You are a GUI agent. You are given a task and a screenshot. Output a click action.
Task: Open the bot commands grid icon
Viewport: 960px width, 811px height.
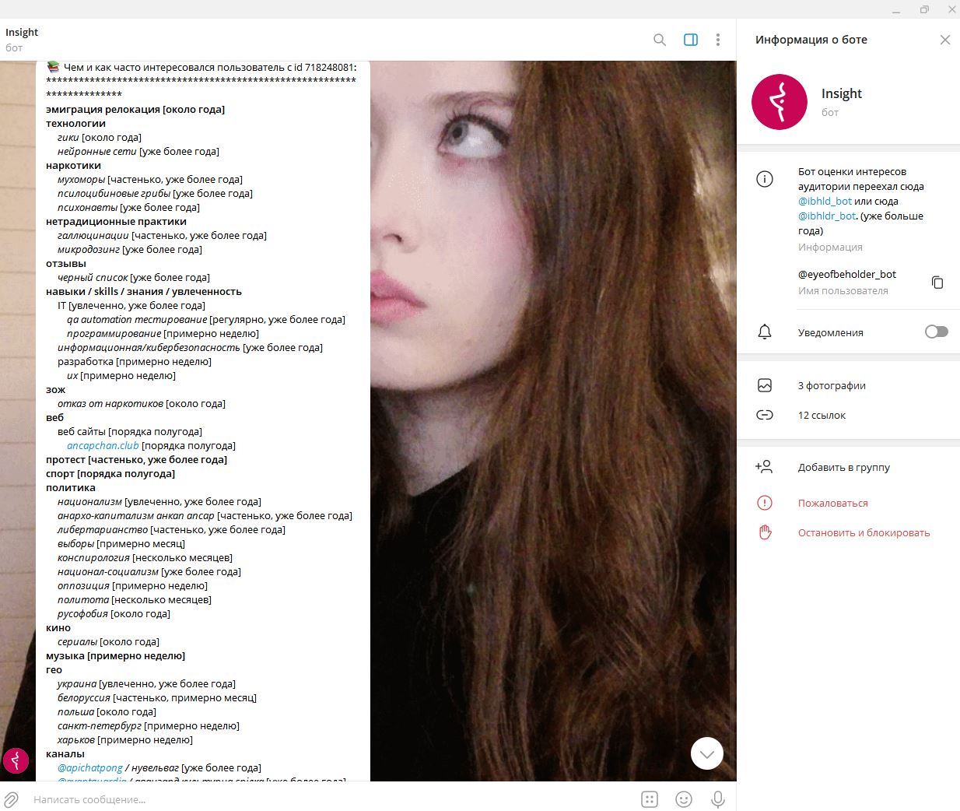(650, 799)
